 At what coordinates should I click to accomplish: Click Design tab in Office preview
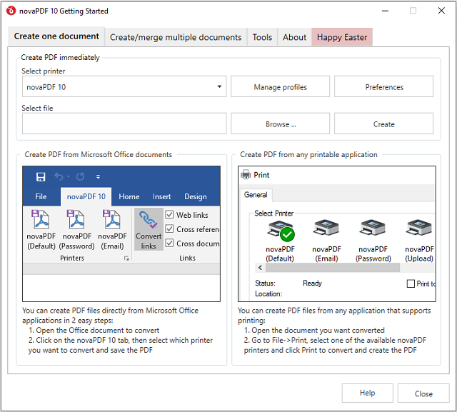pyautogui.click(x=196, y=196)
